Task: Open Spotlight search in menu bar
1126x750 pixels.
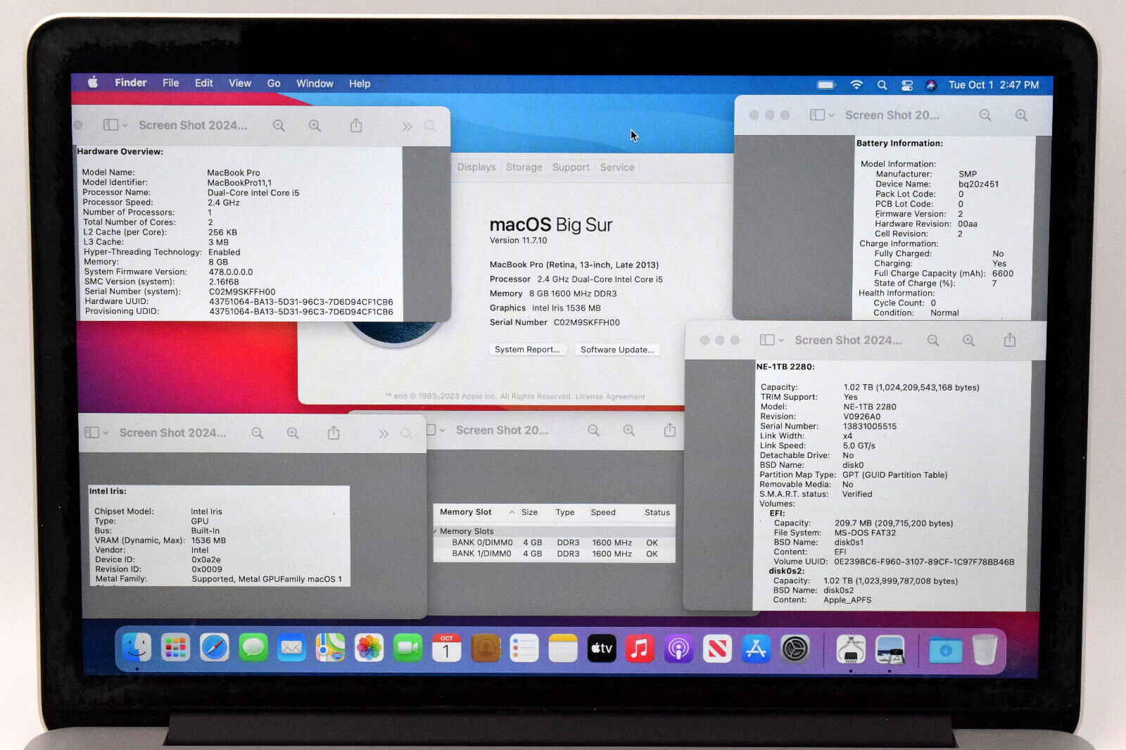Action: click(882, 85)
